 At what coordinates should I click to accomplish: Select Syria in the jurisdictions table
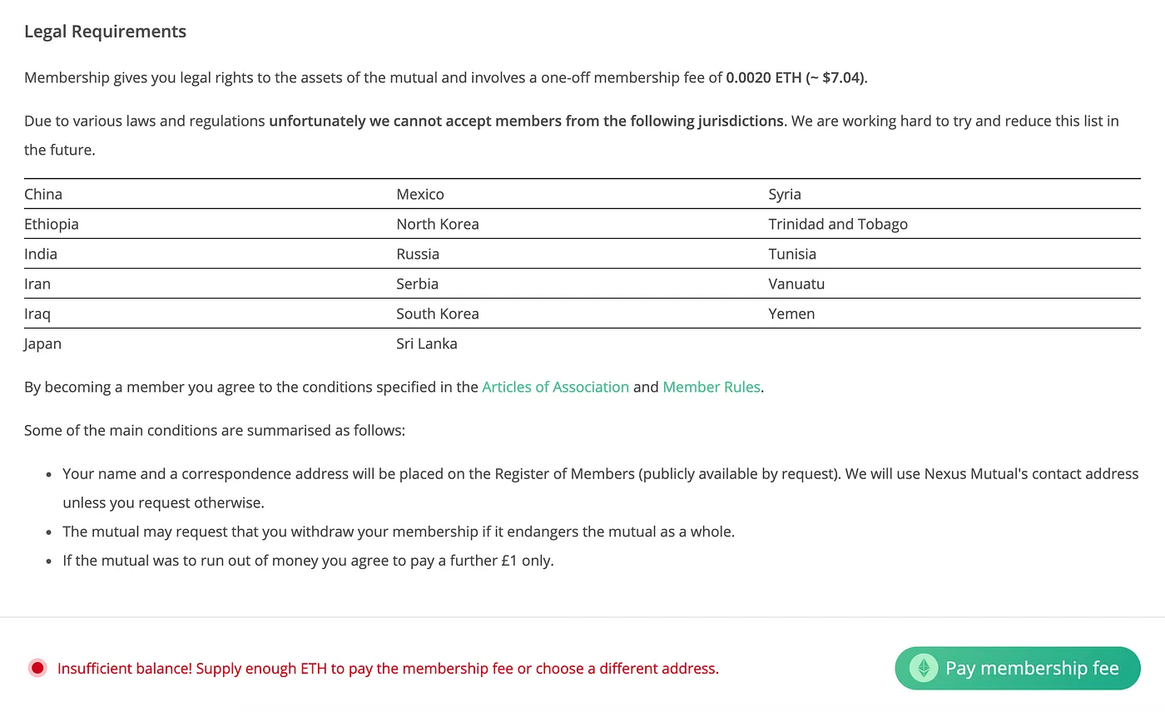785,194
